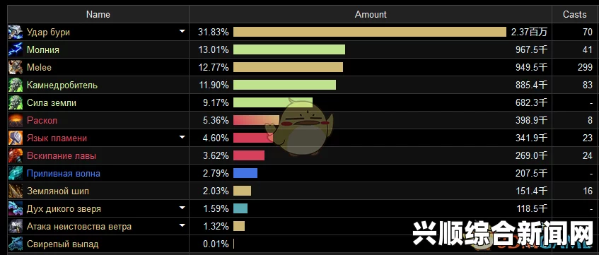
Task: Click the Удар бури damage bar
Action: (370, 32)
